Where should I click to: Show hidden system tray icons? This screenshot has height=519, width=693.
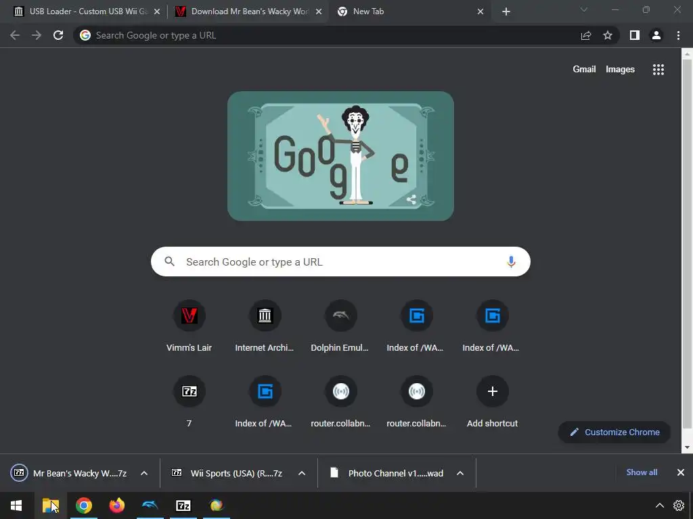(x=659, y=505)
